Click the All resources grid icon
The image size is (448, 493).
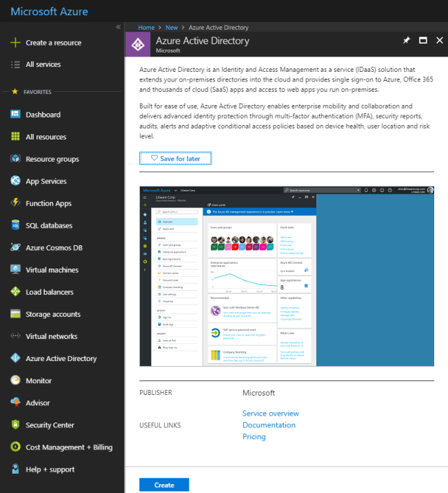click(15, 137)
